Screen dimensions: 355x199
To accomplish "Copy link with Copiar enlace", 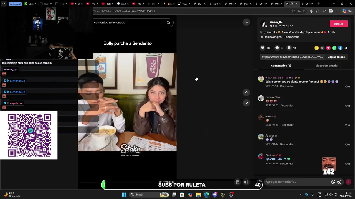I will coord(336,57).
